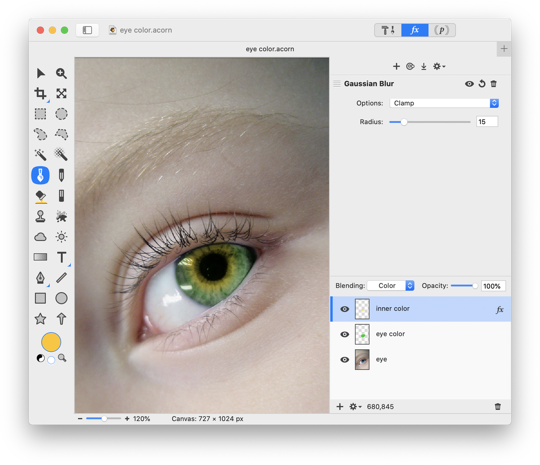Adjust the Radius slider
The width and height of the screenshot is (540, 465).
430,122
